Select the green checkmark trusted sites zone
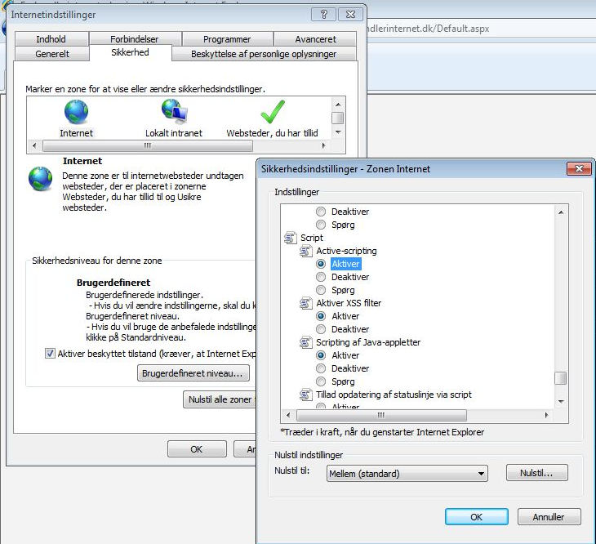Screen dimensions: 596x544 [273, 112]
